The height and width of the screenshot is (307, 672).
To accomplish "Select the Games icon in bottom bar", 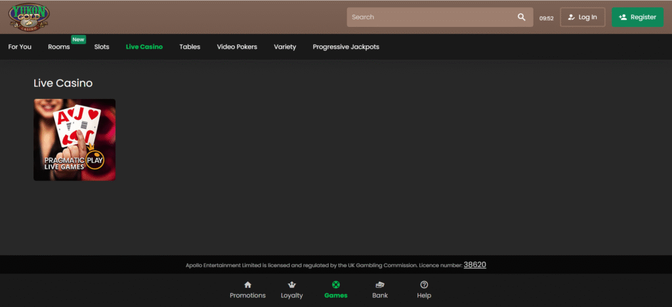I will pyautogui.click(x=336, y=285).
